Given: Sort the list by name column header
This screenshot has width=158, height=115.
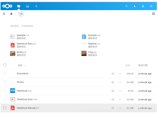Looking at the screenshot, I should [20, 65].
